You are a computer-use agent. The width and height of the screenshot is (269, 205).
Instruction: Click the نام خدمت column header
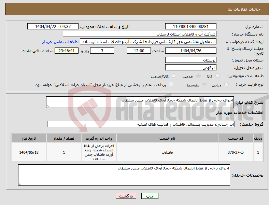(167, 138)
